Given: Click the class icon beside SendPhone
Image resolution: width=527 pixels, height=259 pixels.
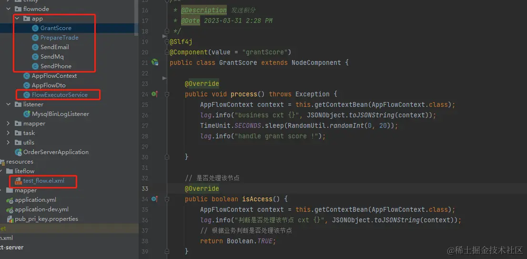Looking at the screenshot, I should (x=35, y=66).
